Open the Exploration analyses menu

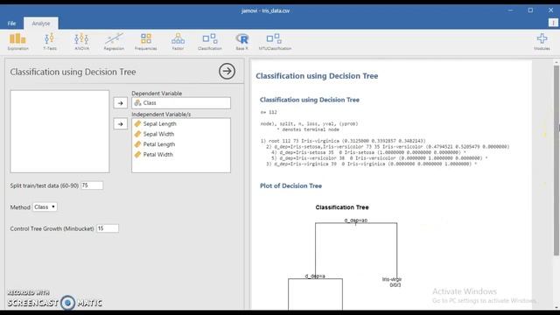[17, 42]
